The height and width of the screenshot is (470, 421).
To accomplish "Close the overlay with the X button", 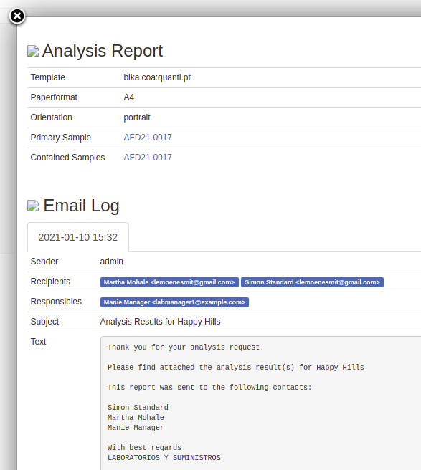I will (17, 16).
